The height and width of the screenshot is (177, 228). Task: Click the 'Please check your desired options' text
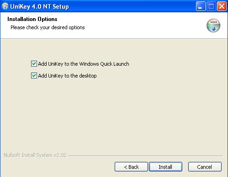pos(48,27)
